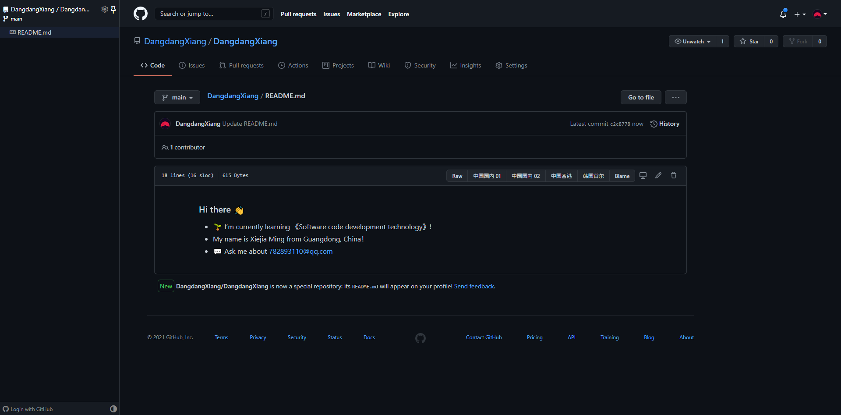Switch to the Insights tab
Viewport: 841px width, 415px height.
pos(466,65)
